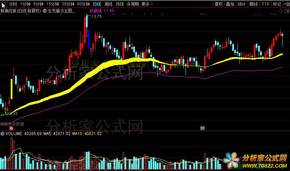Expand the VOLUME indicator dropdown arrow
The height and width of the screenshot is (171, 290).
2,134
